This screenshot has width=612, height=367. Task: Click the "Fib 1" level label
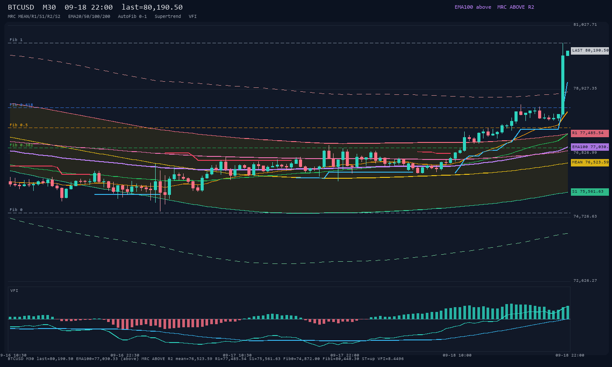click(16, 40)
